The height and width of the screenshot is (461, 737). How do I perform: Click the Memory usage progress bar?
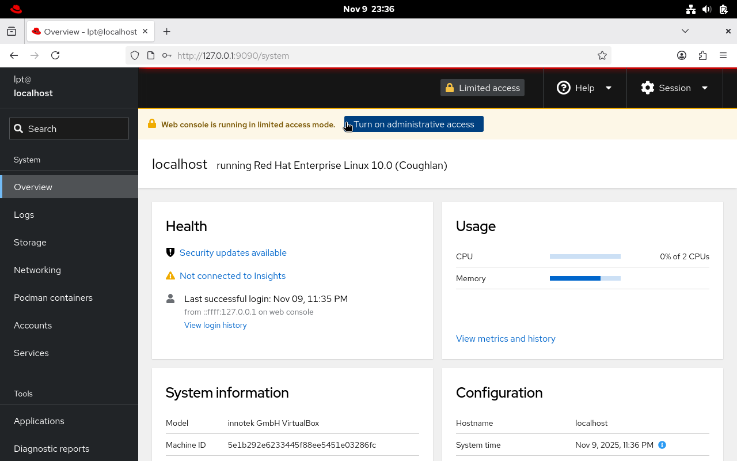pos(585,278)
